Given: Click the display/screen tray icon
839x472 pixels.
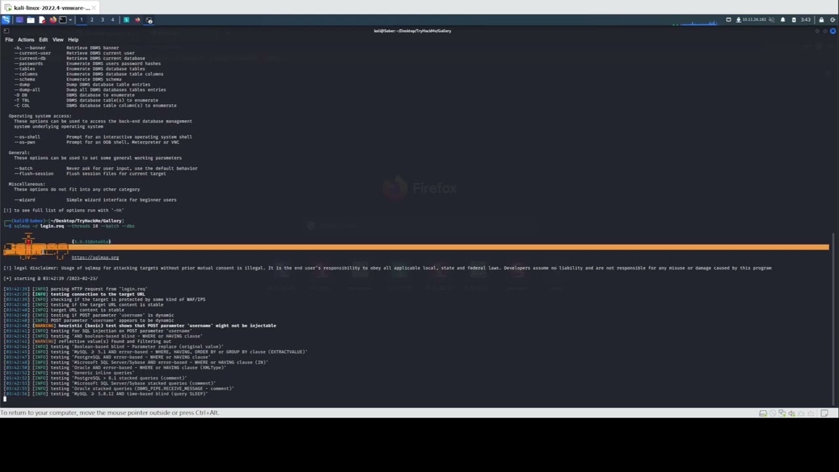Looking at the screenshot, I should 728,20.
